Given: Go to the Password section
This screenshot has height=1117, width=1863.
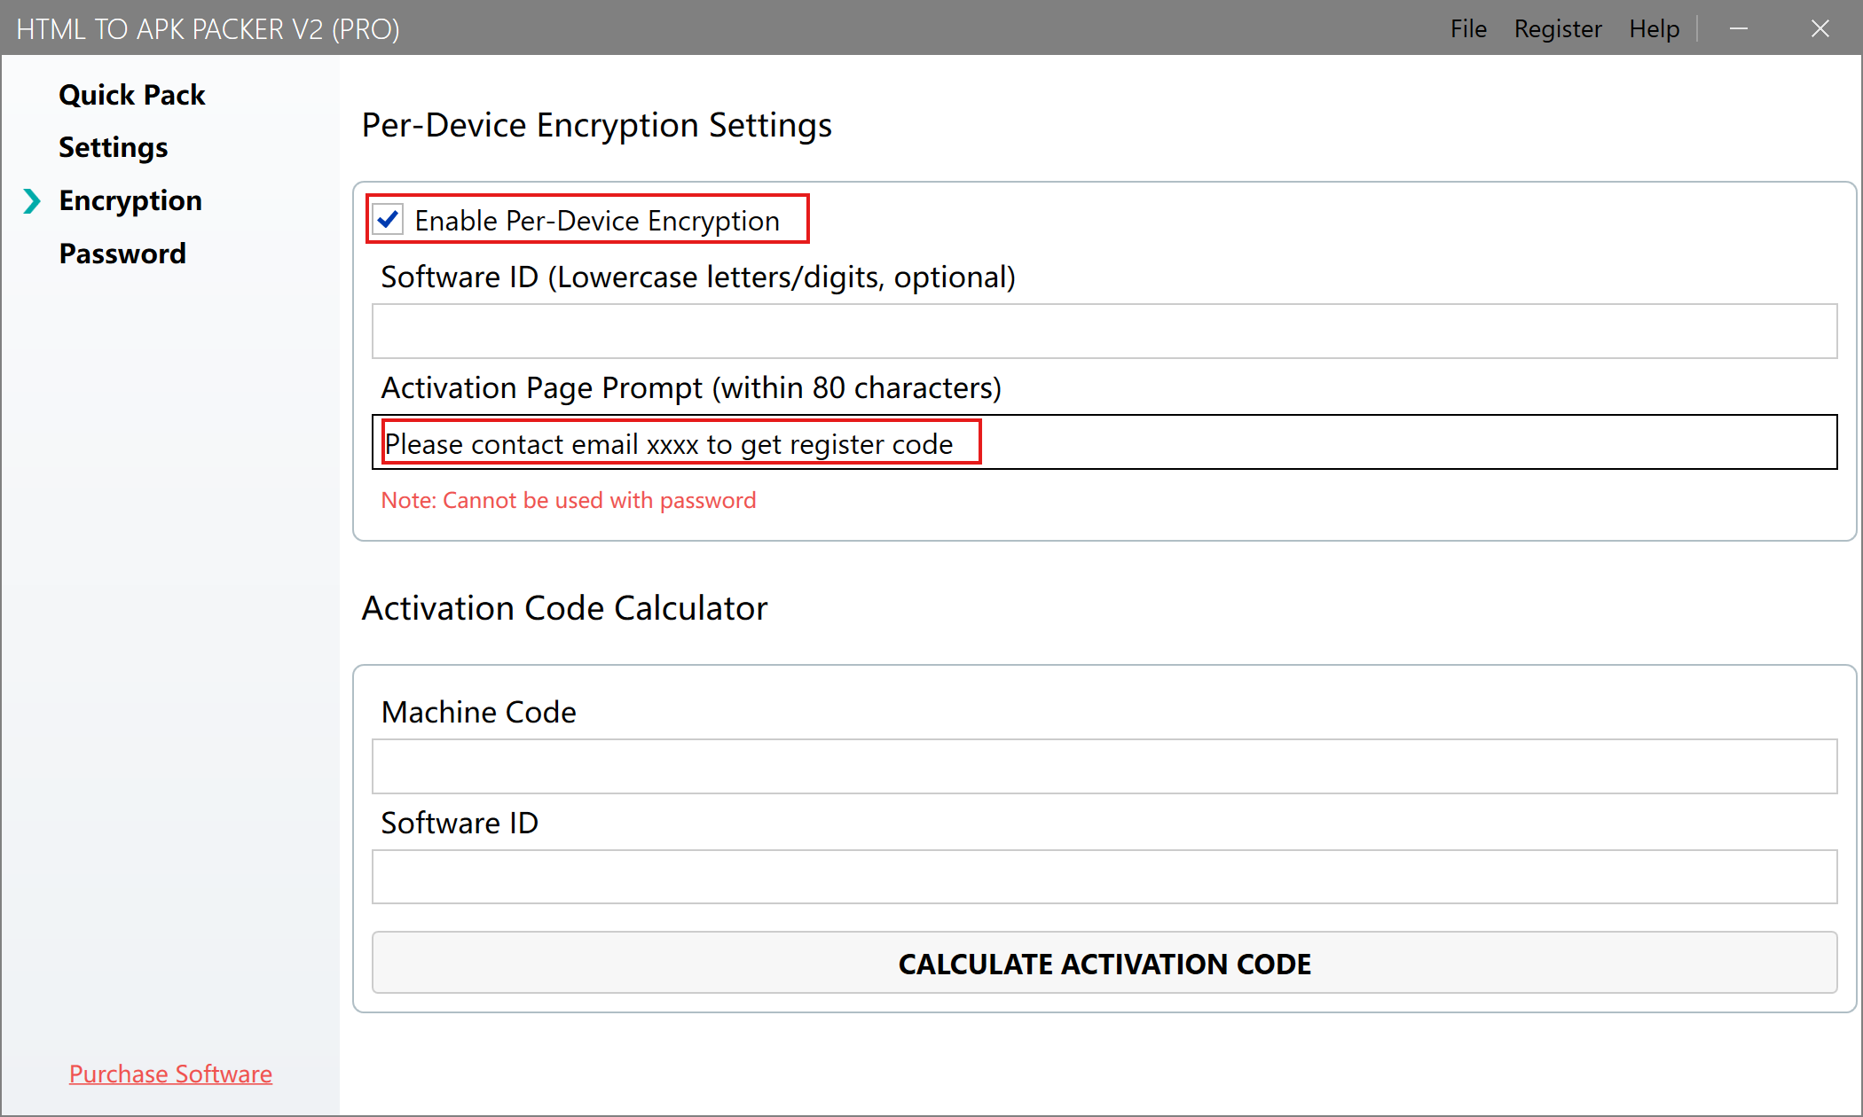Looking at the screenshot, I should coord(122,254).
